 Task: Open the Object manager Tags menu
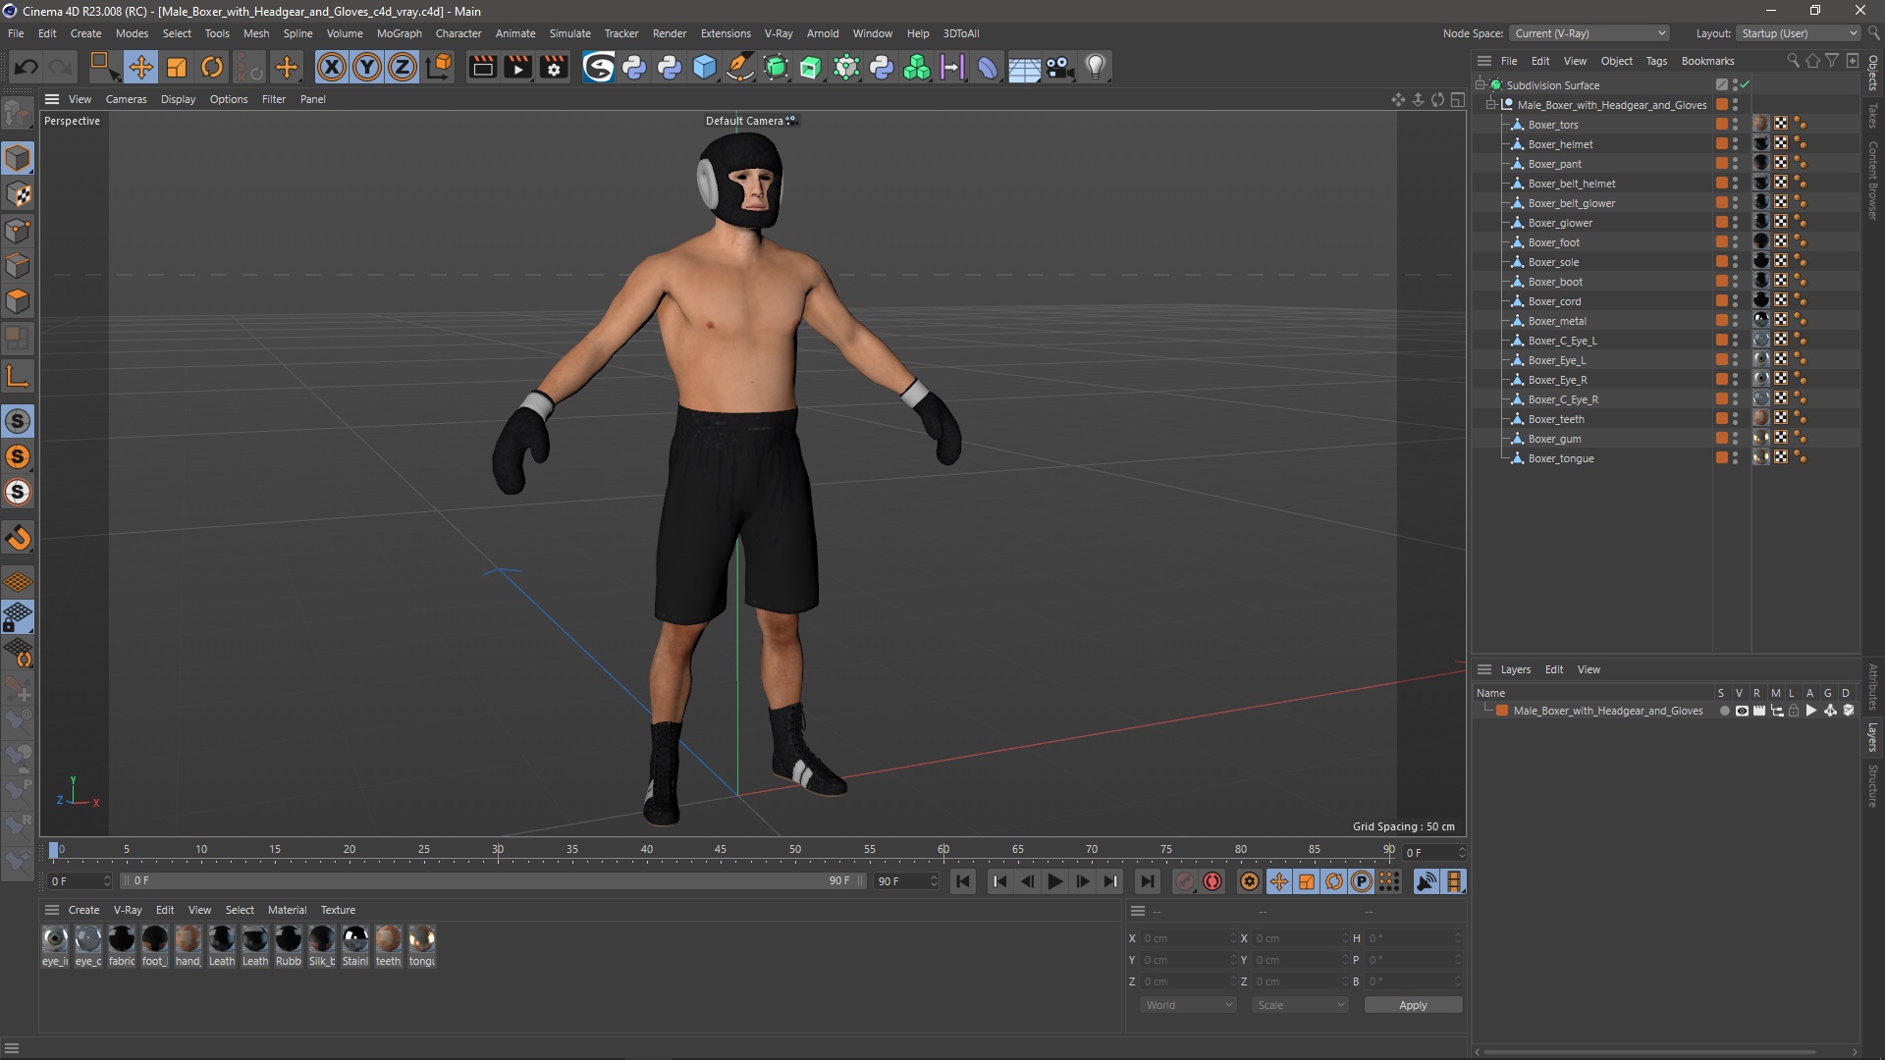click(1656, 61)
